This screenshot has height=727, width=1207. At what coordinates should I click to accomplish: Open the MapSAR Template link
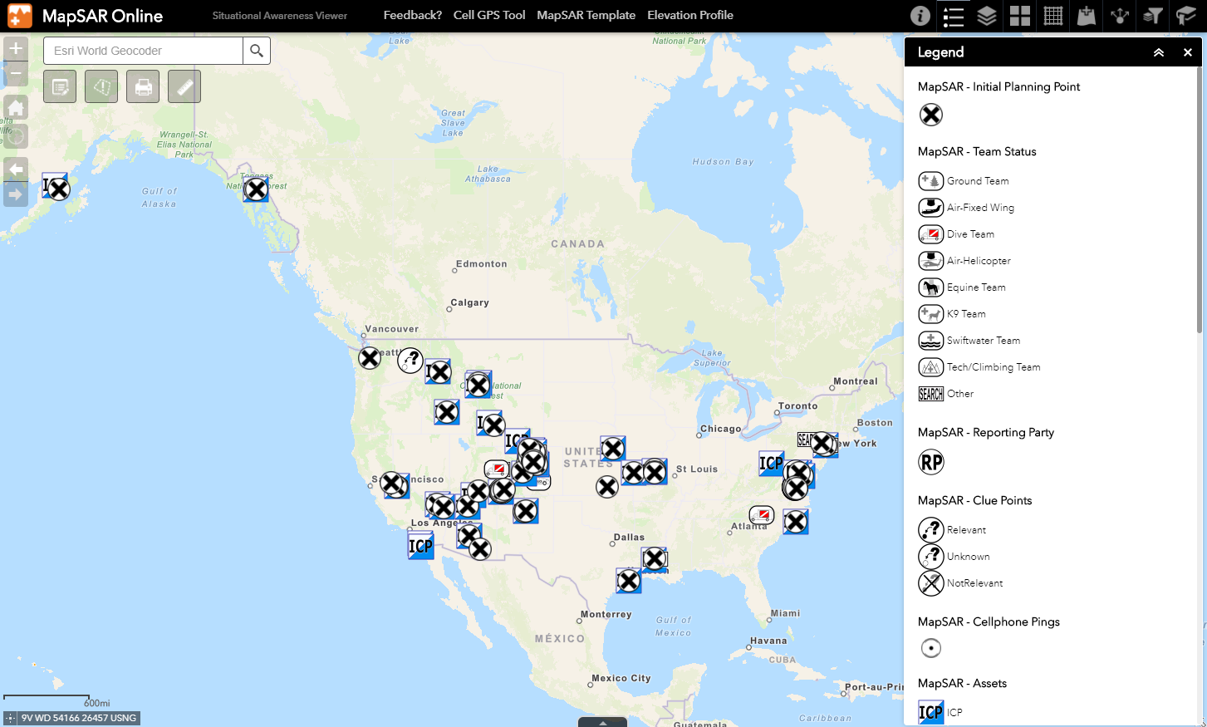(x=586, y=15)
